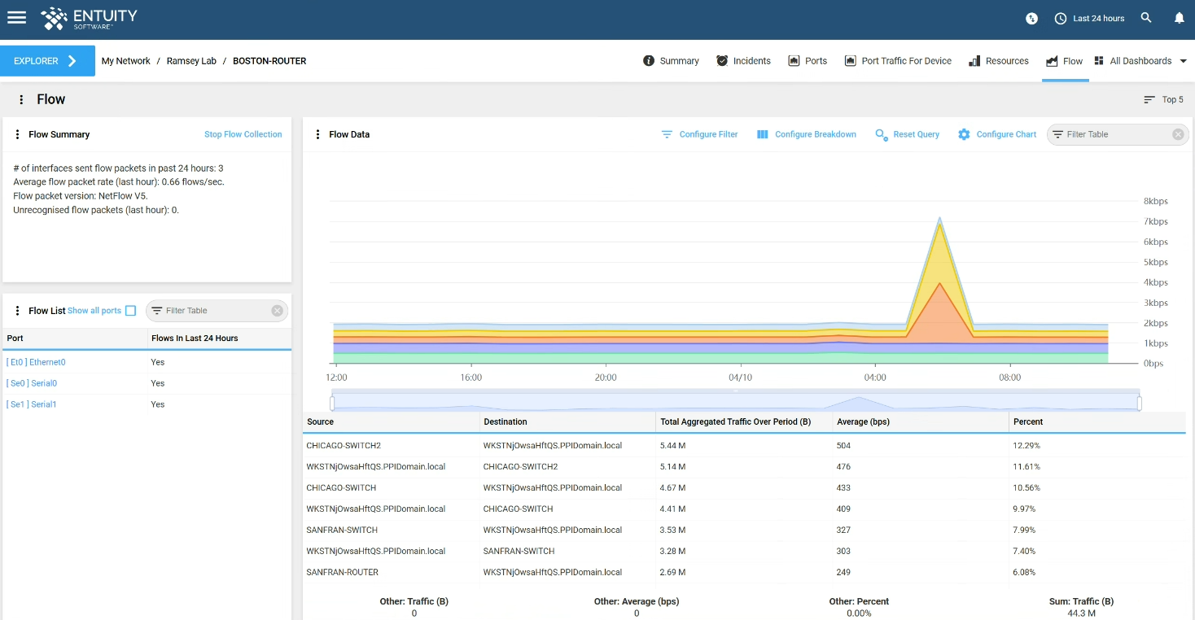Viewport: 1195px width, 620px height.
Task: Open the search magnifier icon
Action: (x=1146, y=18)
